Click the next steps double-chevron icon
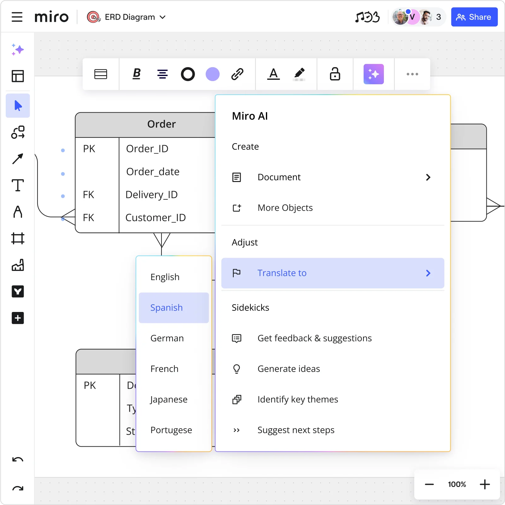 click(237, 430)
